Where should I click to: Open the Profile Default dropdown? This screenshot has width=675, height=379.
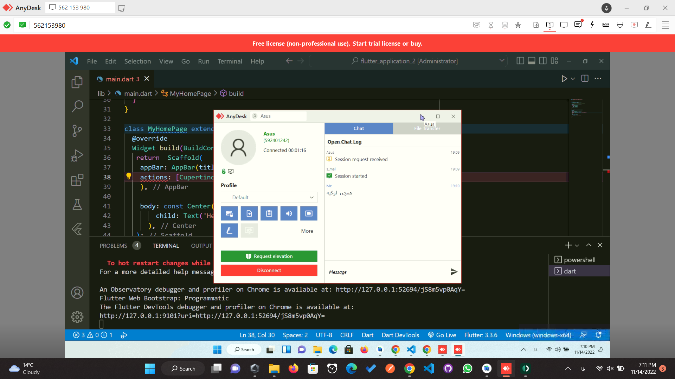click(x=269, y=198)
